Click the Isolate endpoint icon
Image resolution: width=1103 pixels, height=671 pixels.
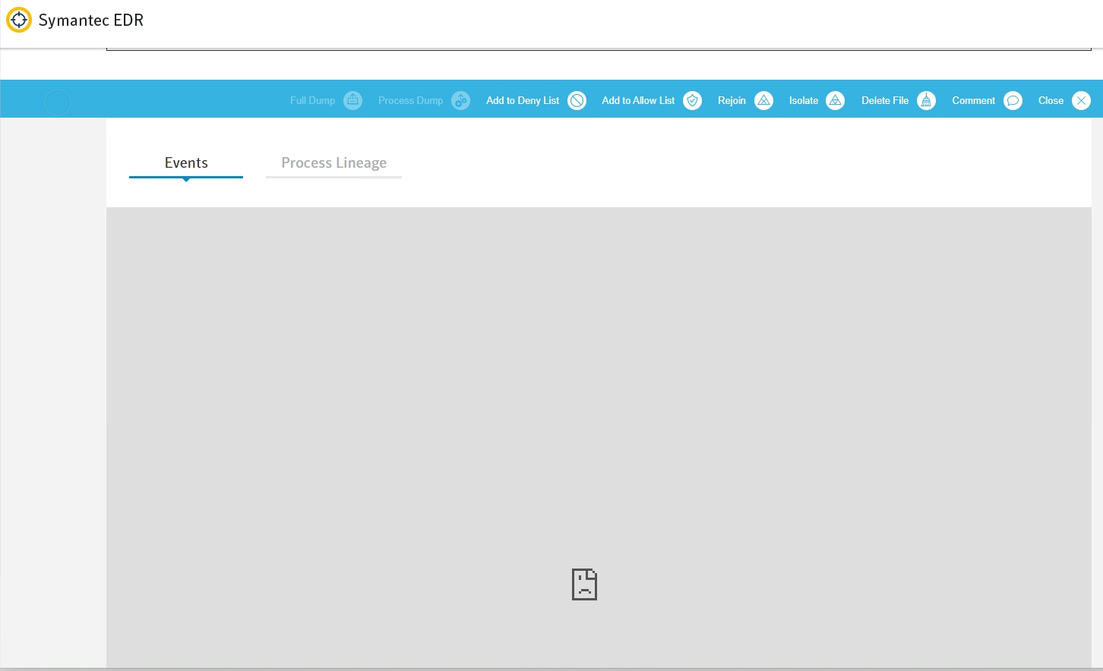click(836, 100)
